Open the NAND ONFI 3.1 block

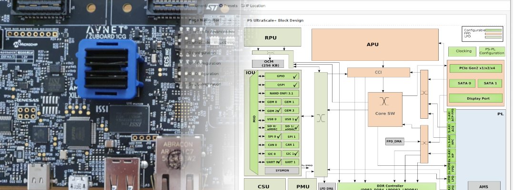[x=282, y=93]
